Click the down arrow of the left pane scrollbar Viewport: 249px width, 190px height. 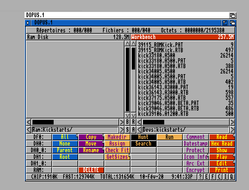[127, 115]
